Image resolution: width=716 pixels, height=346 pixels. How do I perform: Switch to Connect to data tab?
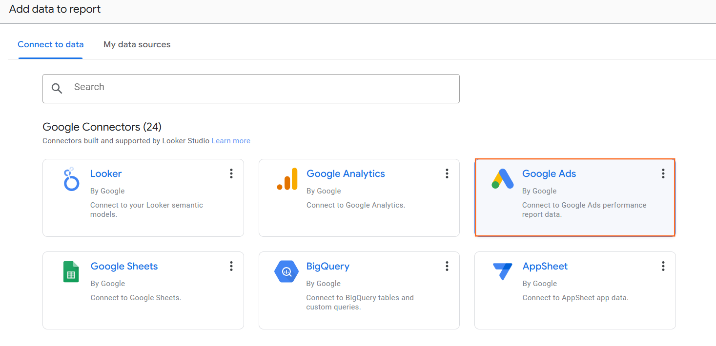(x=51, y=44)
